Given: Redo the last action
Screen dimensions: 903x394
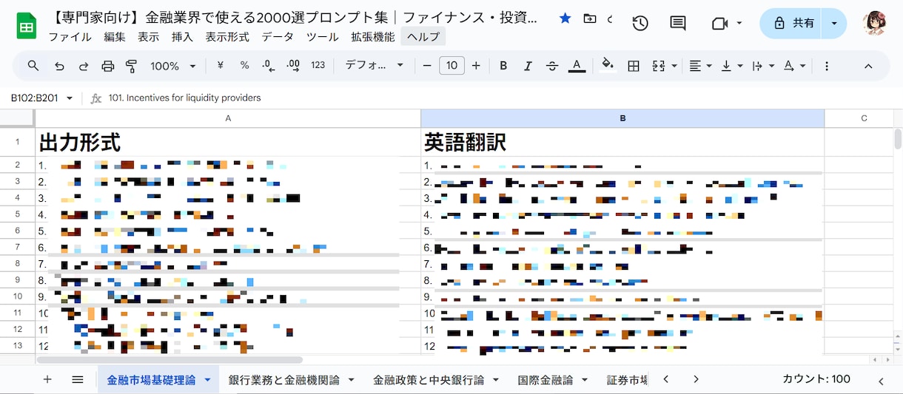Looking at the screenshot, I should 84,66.
